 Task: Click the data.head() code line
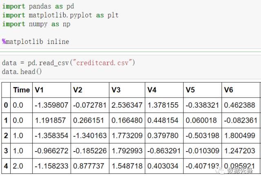click(22, 71)
